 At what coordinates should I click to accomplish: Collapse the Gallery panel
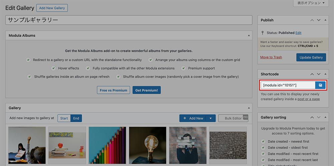click(248, 108)
